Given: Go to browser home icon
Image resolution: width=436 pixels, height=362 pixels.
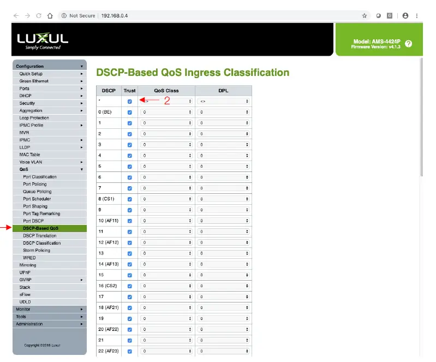Looking at the screenshot, I should pyautogui.click(x=50, y=16).
